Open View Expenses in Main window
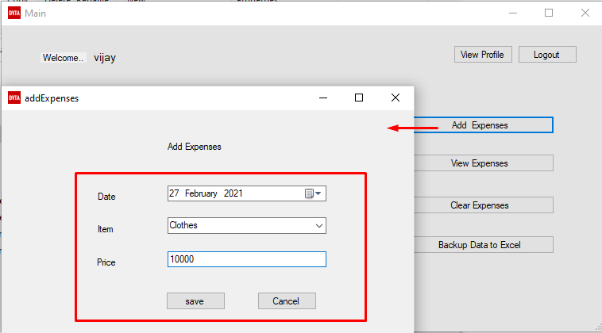The height and width of the screenshot is (333, 602). coord(484,163)
